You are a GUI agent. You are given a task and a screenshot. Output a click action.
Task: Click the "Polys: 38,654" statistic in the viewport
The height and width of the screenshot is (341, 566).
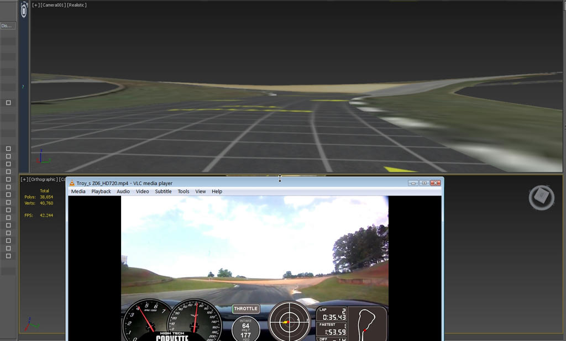pyautogui.click(x=39, y=197)
